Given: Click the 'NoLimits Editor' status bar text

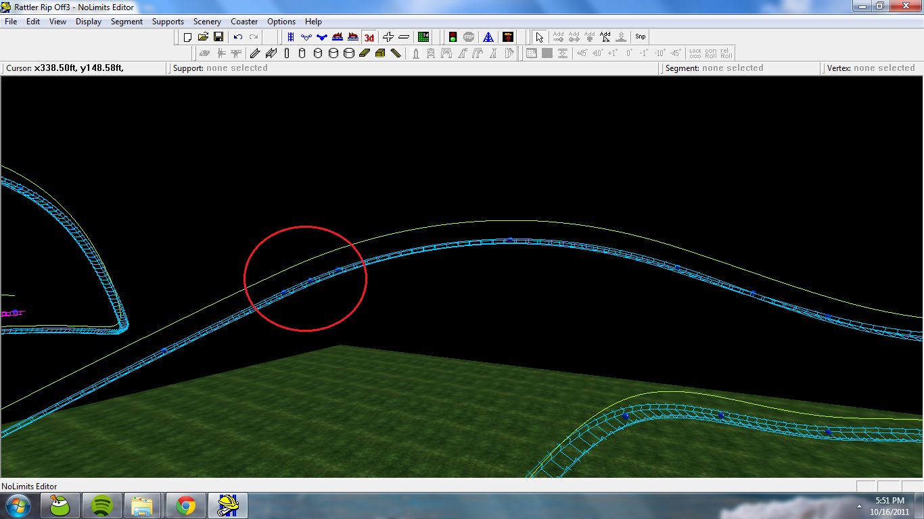Looking at the screenshot, I should 29,487.
